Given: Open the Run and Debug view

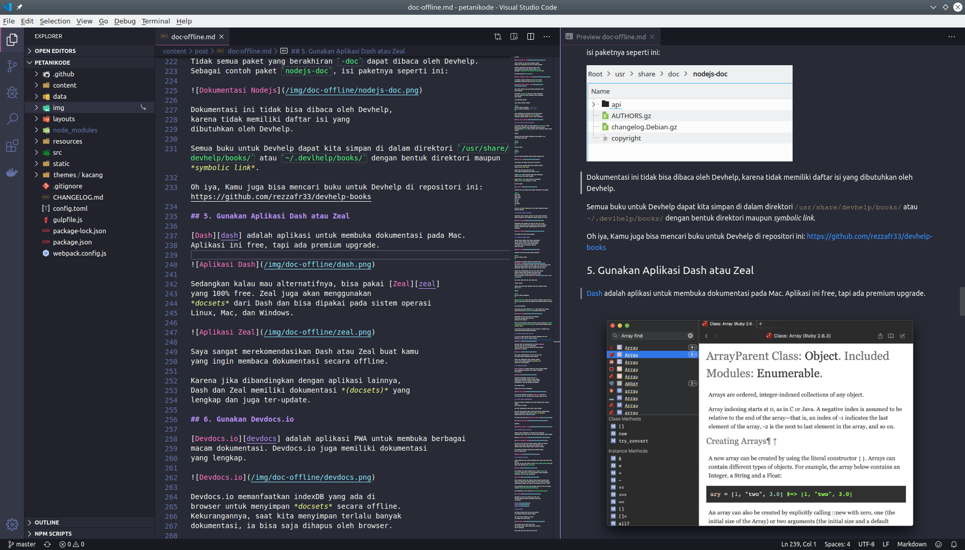Looking at the screenshot, I should (x=12, y=93).
